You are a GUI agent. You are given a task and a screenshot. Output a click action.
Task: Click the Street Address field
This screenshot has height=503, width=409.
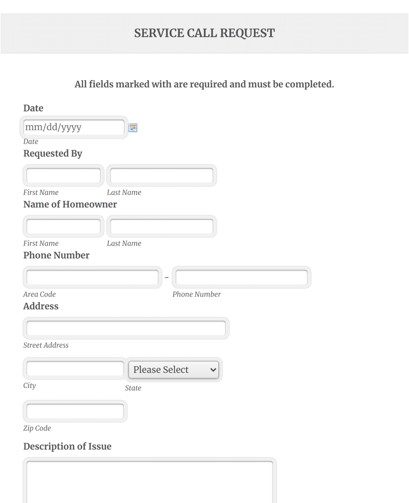click(x=126, y=328)
